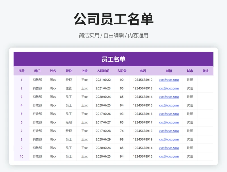Image resolution: width=227 pixels, height=172 pixels.
Task: Click 销售部 department cell in row 8
Action: [x=37, y=139]
